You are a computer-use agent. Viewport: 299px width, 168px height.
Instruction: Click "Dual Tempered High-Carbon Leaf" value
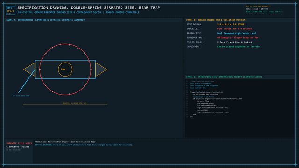coord(236,33)
